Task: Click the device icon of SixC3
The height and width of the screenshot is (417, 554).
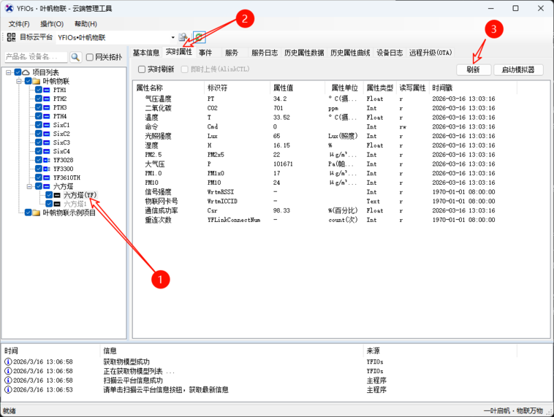Action: [46, 142]
